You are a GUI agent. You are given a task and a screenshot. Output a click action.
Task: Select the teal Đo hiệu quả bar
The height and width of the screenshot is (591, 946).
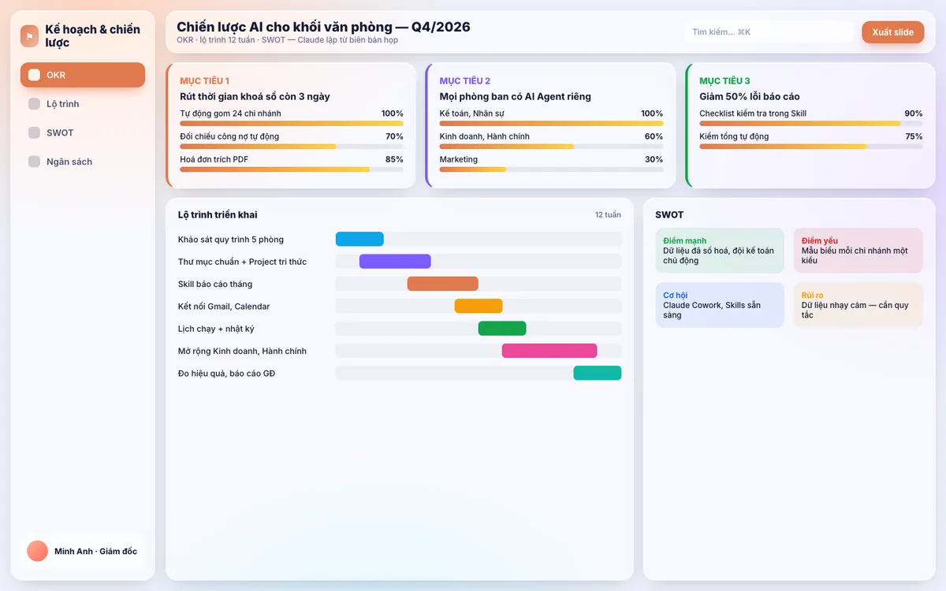[x=598, y=373]
